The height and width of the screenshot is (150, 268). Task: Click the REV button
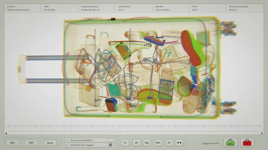click(x=13, y=142)
